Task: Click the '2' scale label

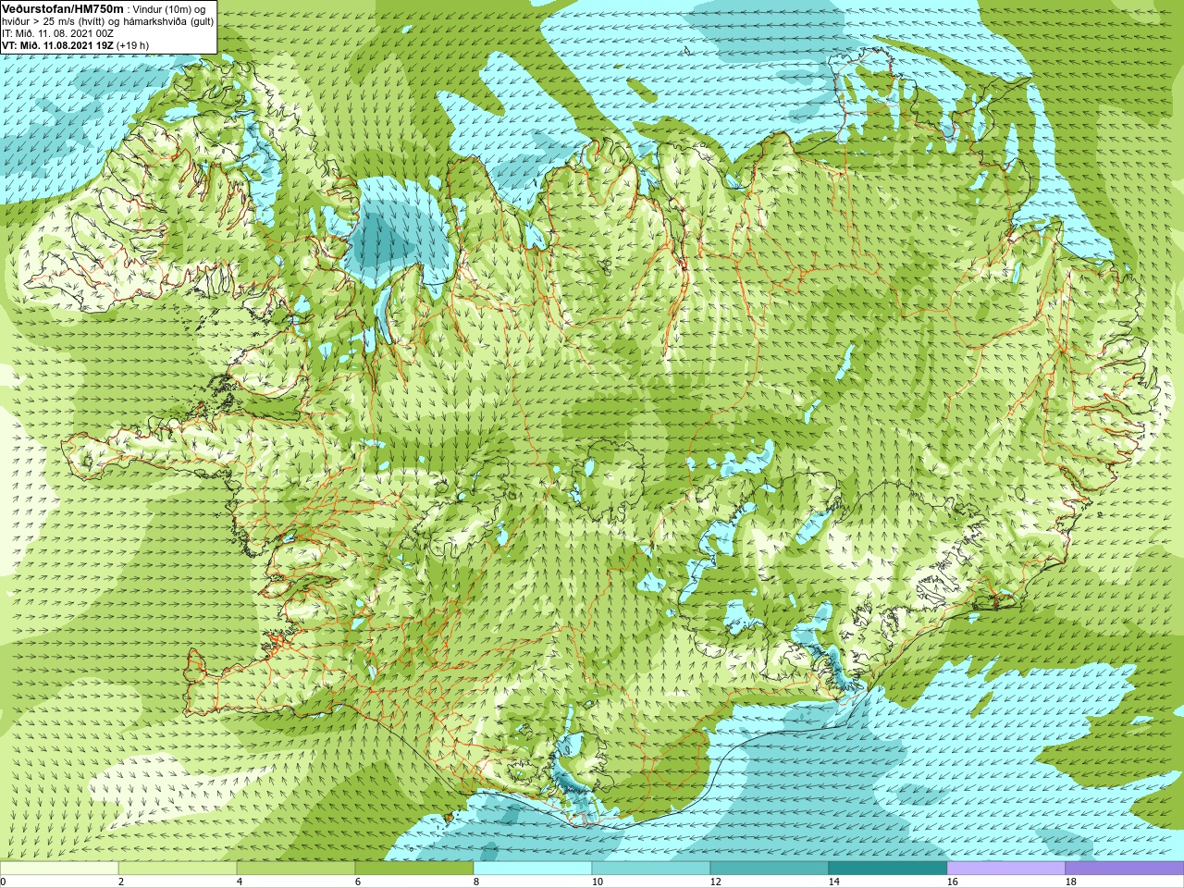Action: coord(121,882)
